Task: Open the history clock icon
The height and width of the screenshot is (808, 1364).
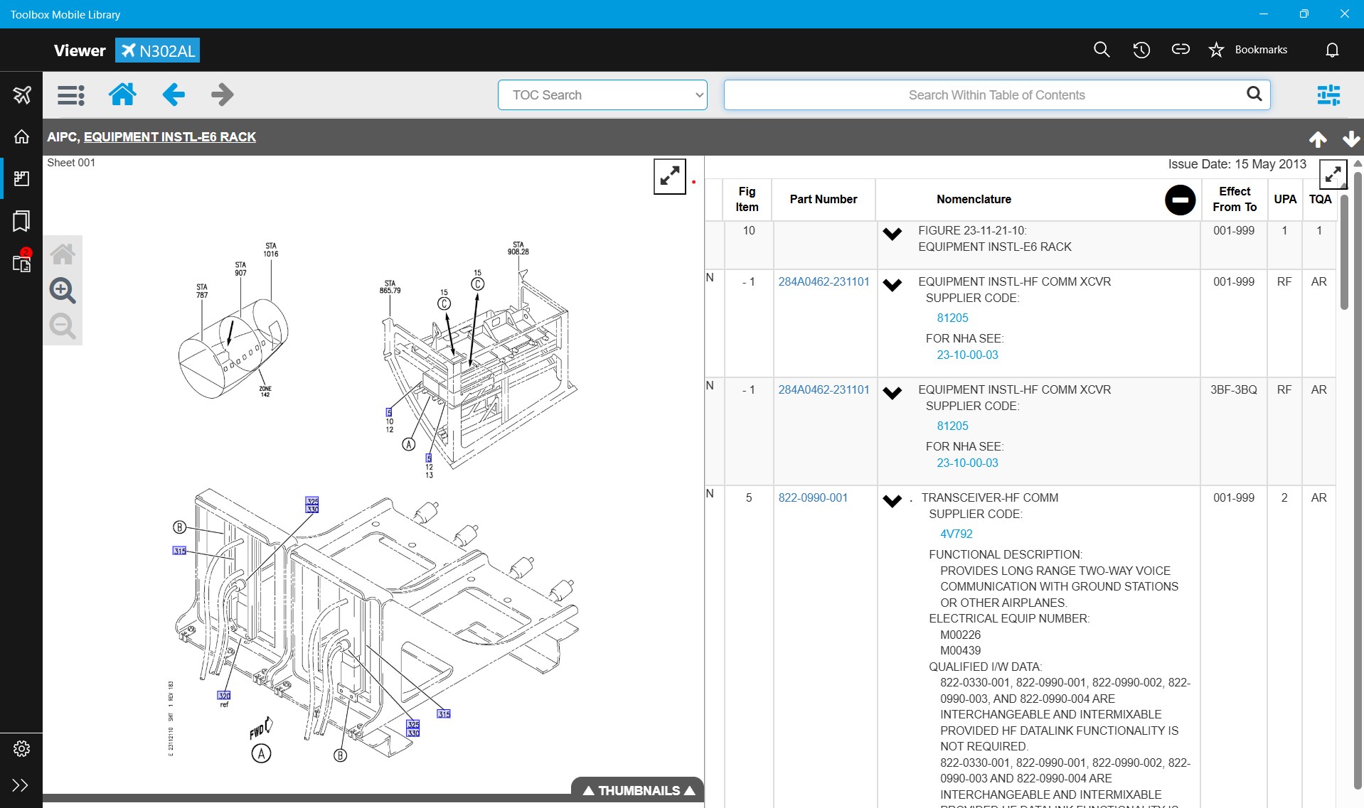Action: tap(1141, 49)
